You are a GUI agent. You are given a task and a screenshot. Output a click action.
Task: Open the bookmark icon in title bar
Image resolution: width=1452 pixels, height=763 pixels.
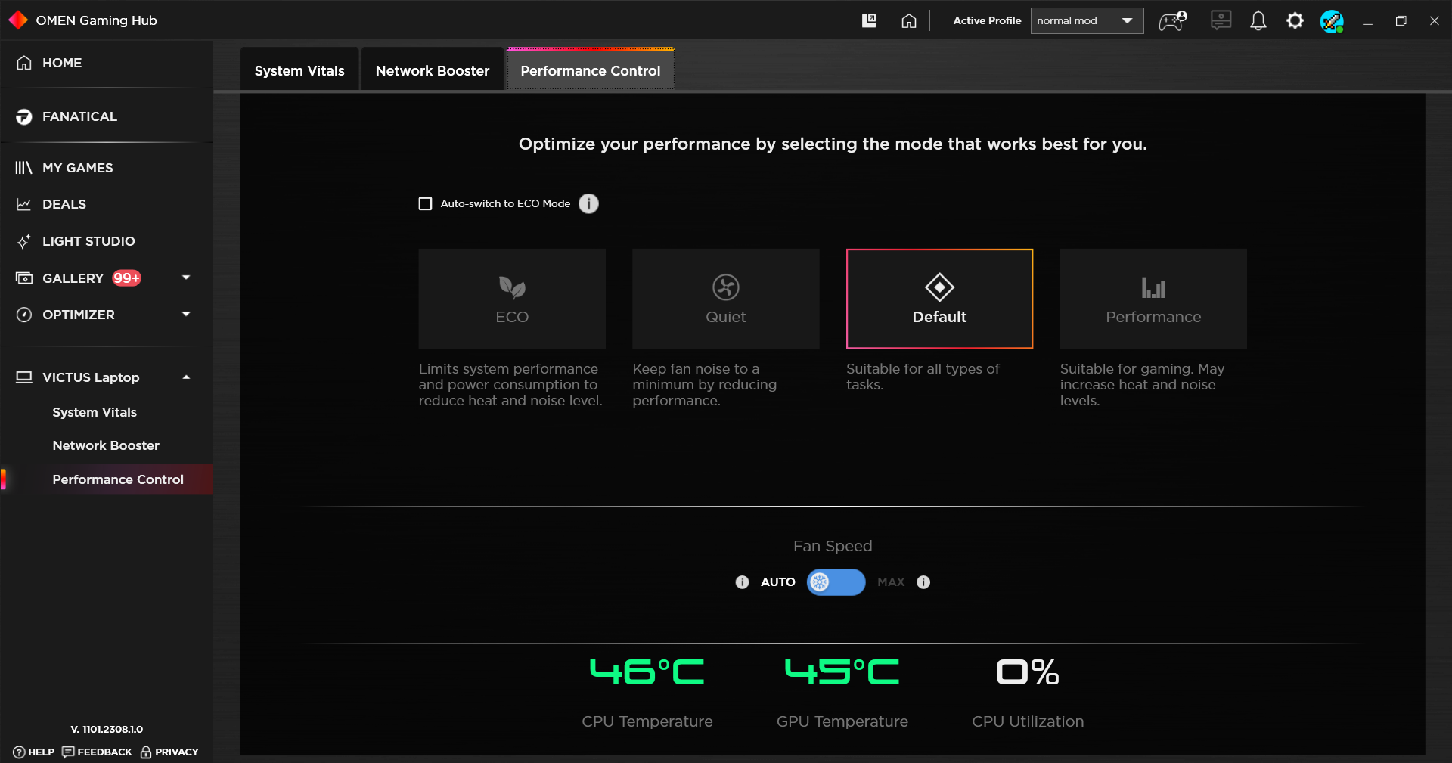[869, 20]
